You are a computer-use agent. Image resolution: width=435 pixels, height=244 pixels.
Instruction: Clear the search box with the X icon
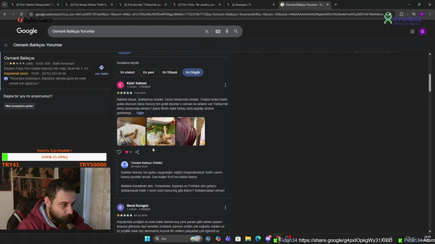click(x=207, y=31)
